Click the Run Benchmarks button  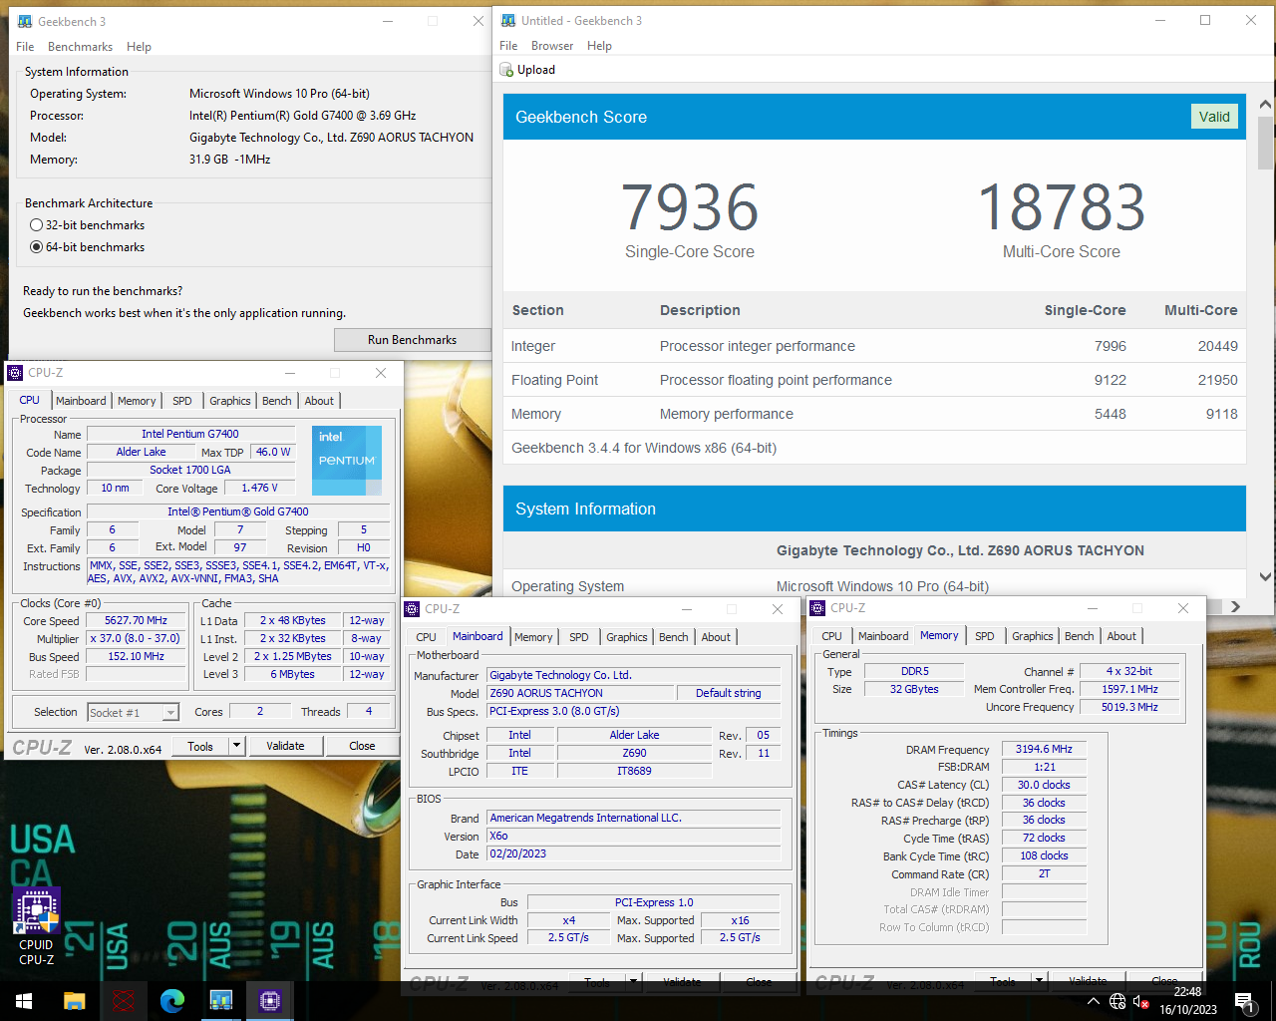pos(412,340)
